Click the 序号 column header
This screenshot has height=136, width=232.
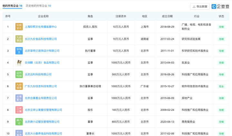pos(8,16)
